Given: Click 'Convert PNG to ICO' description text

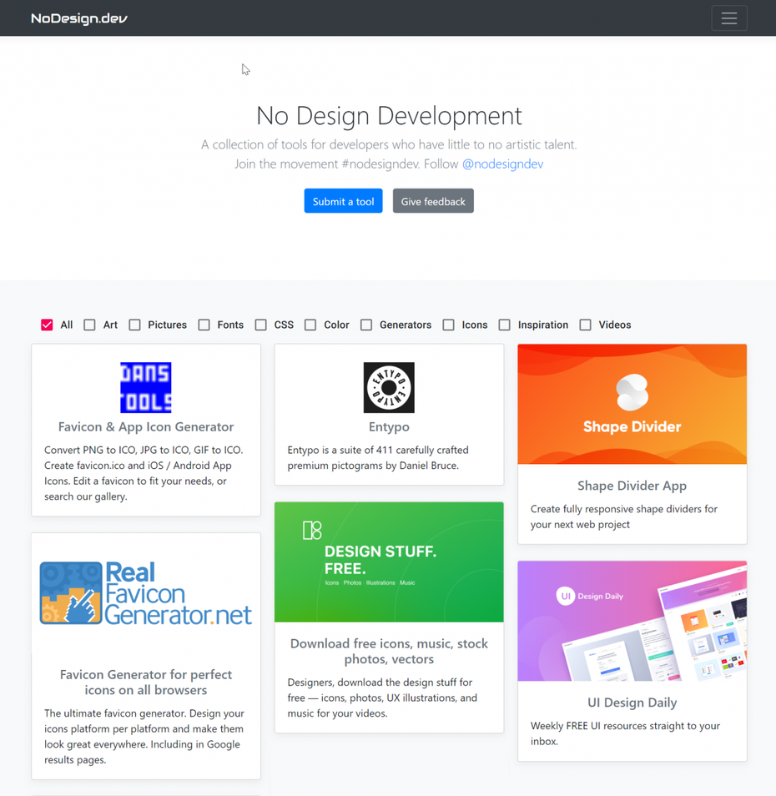Looking at the screenshot, I should tap(144, 473).
